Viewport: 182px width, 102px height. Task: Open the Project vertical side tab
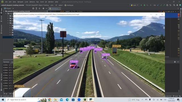[1, 10]
